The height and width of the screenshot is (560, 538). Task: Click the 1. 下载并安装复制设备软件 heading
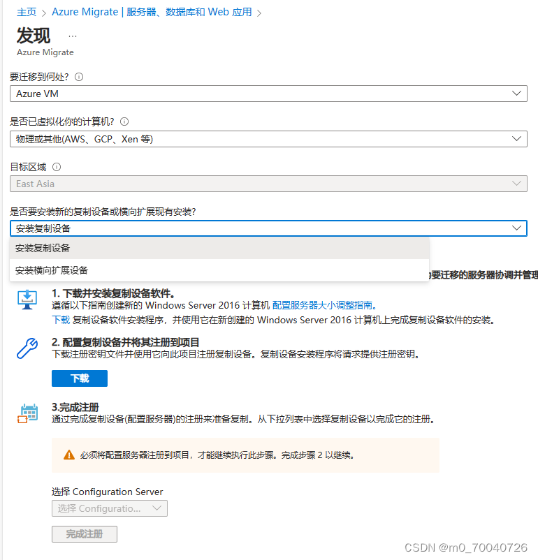click(113, 293)
